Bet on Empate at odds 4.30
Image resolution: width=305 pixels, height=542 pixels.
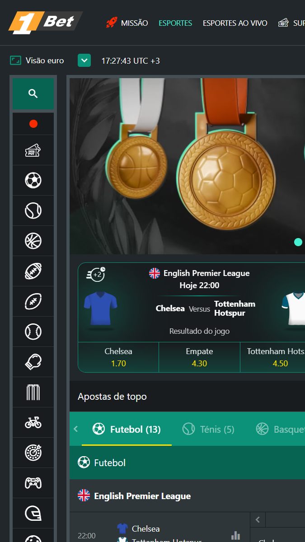coord(199,357)
